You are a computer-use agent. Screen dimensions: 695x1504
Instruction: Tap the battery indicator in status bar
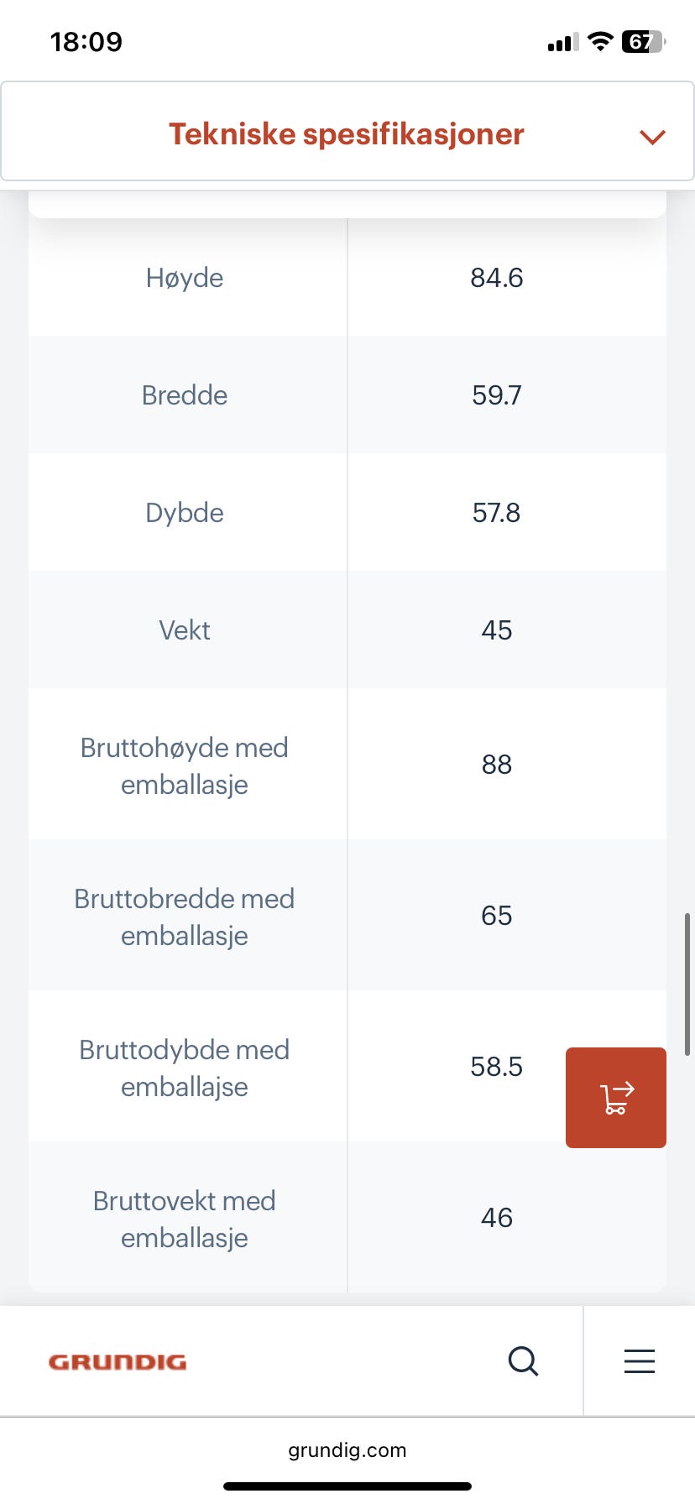[x=643, y=42]
